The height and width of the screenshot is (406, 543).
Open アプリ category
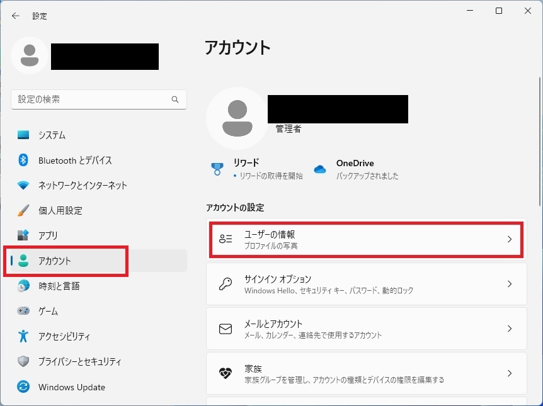coord(99,235)
